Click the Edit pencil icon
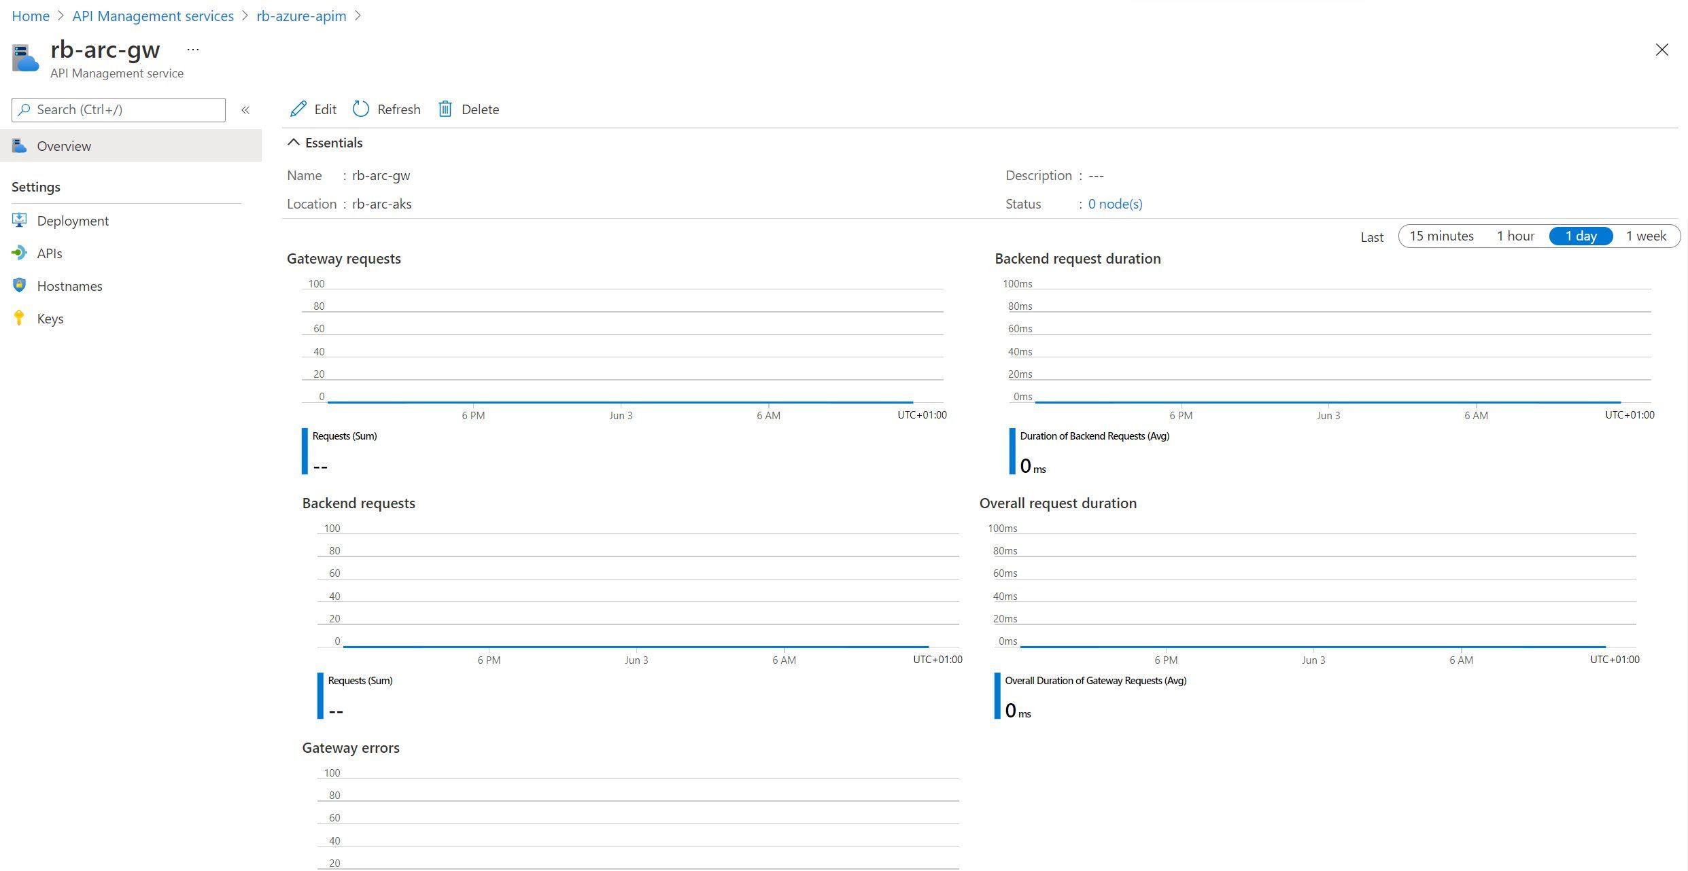This screenshot has width=1688, height=871. coord(298,109)
